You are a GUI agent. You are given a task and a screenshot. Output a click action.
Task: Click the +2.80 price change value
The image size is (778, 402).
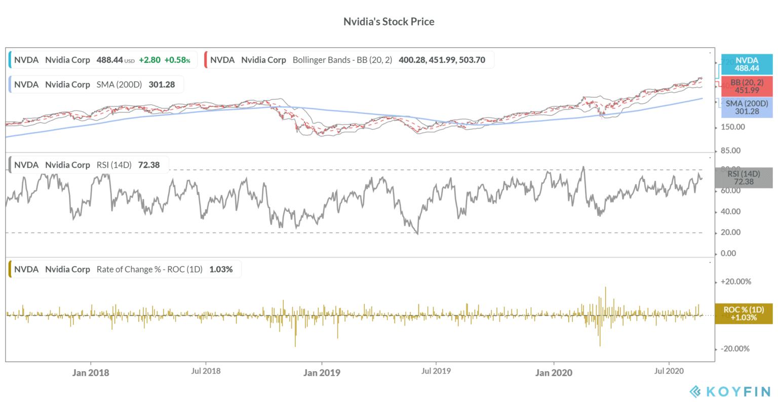pyautogui.click(x=150, y=60)
